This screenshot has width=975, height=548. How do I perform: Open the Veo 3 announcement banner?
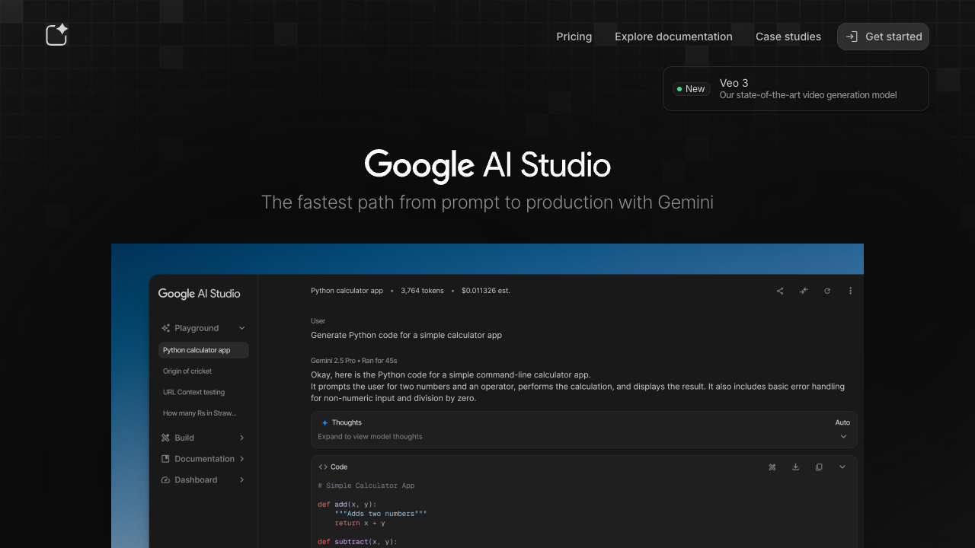pos(795,89)
